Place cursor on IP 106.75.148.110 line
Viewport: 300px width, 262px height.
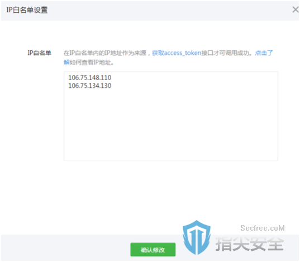pyautogui.click(x=90, y=78)
